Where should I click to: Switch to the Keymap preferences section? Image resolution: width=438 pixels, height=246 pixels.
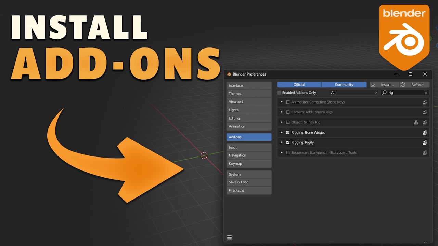pos(249,164)
